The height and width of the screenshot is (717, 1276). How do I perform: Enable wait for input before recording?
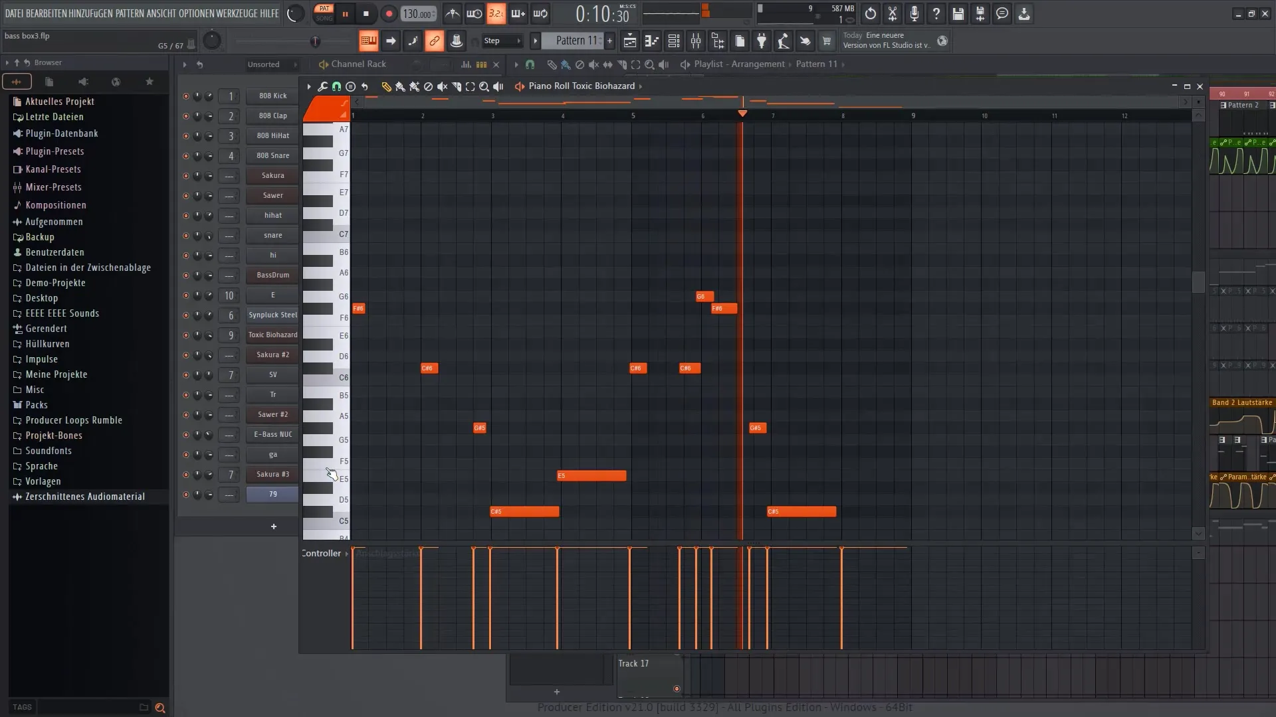pyautogui.click(x=474, y=13)
